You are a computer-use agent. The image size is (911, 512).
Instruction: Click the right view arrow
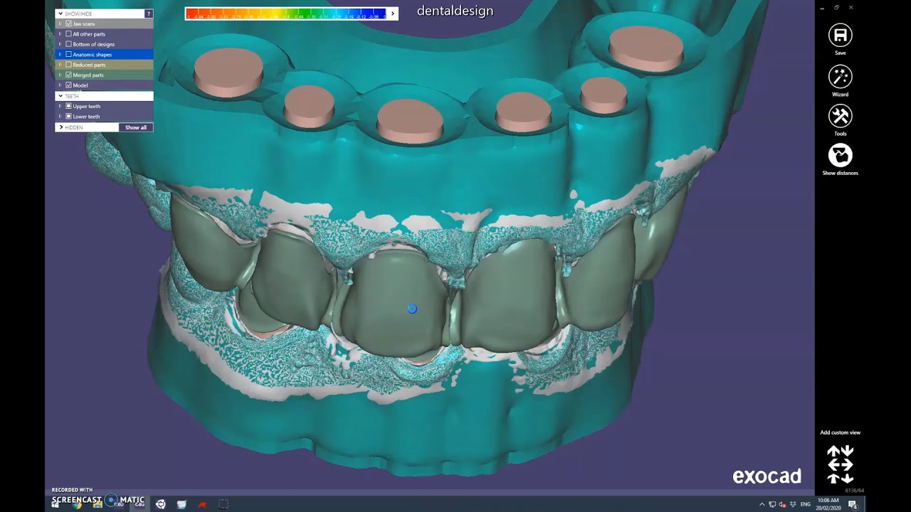[x=847, y=465]
